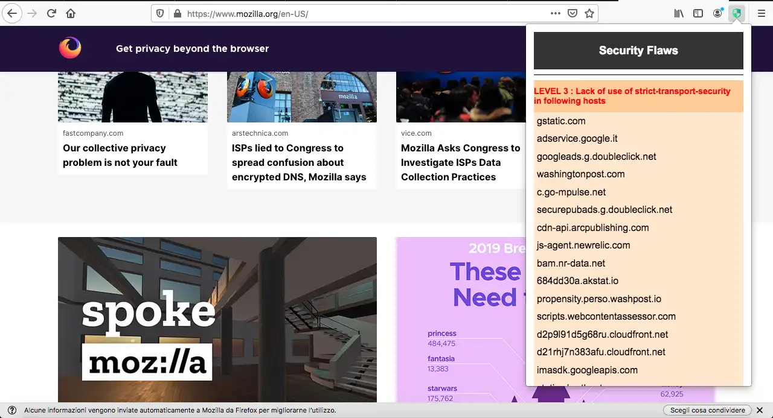
Task: Open the spoke moz://a image card
Action: point(217,320)
